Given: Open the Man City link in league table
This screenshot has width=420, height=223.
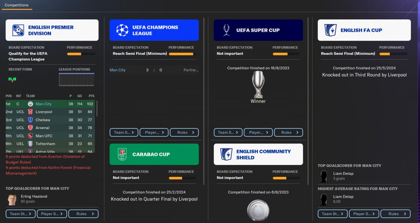Looking at the screenshot, I should point(44,104).
